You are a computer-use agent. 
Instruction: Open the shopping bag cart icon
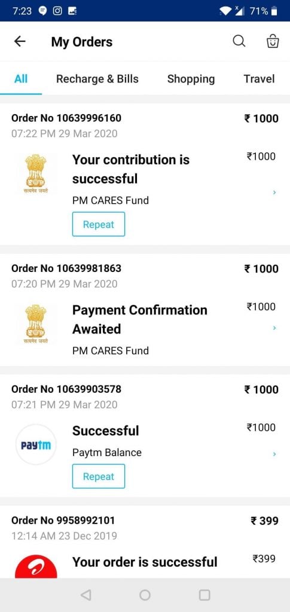click(x=273, y=41)
